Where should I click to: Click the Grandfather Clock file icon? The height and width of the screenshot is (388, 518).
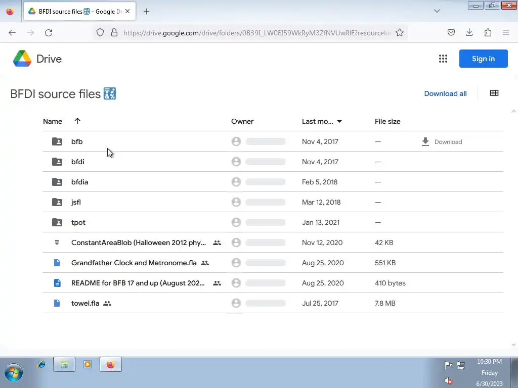pos(57,263)
